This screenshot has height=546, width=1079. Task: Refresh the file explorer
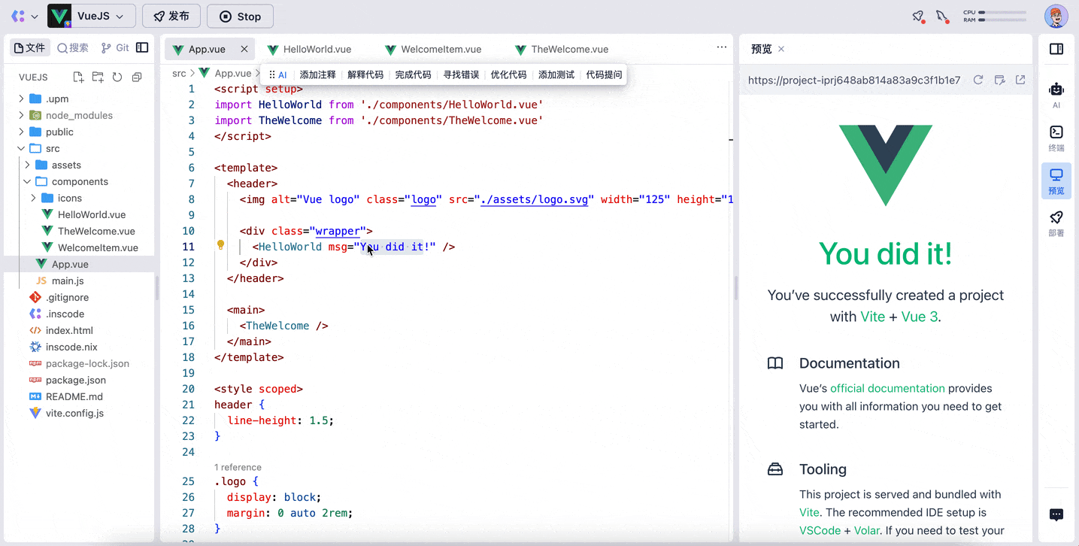coord(117,77)
